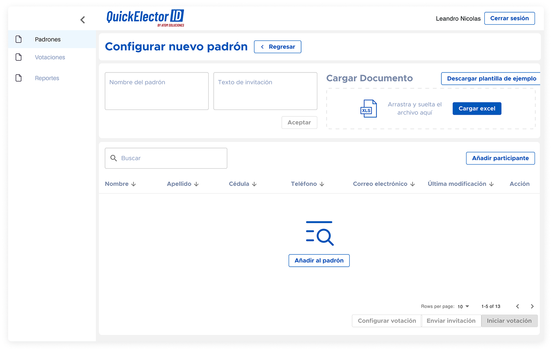Click Cargar excel button
This screenshot has width=552, height=351.
[x=477, y=109]
